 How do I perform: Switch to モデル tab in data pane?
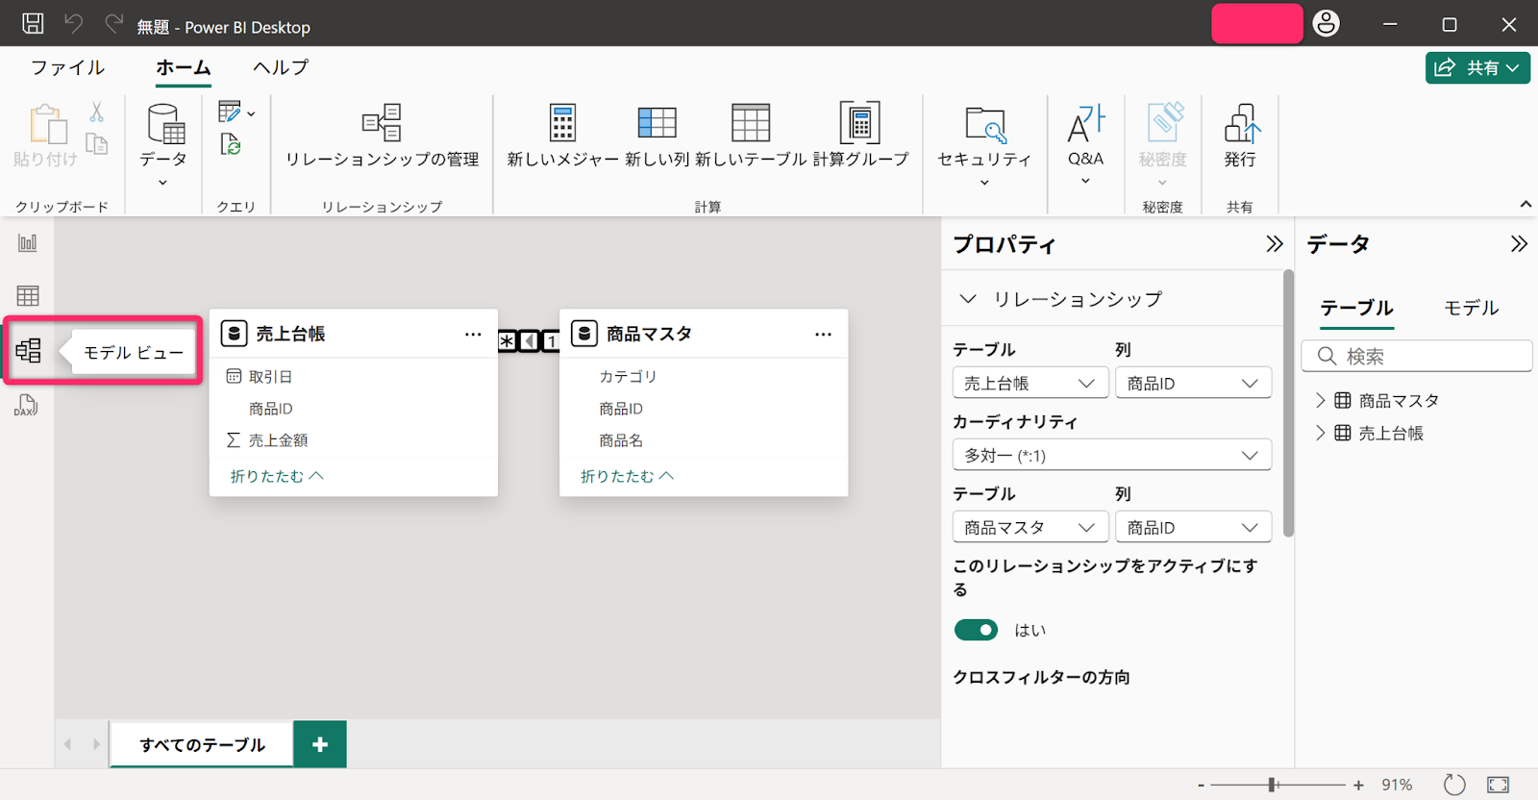pos(1472,308)
